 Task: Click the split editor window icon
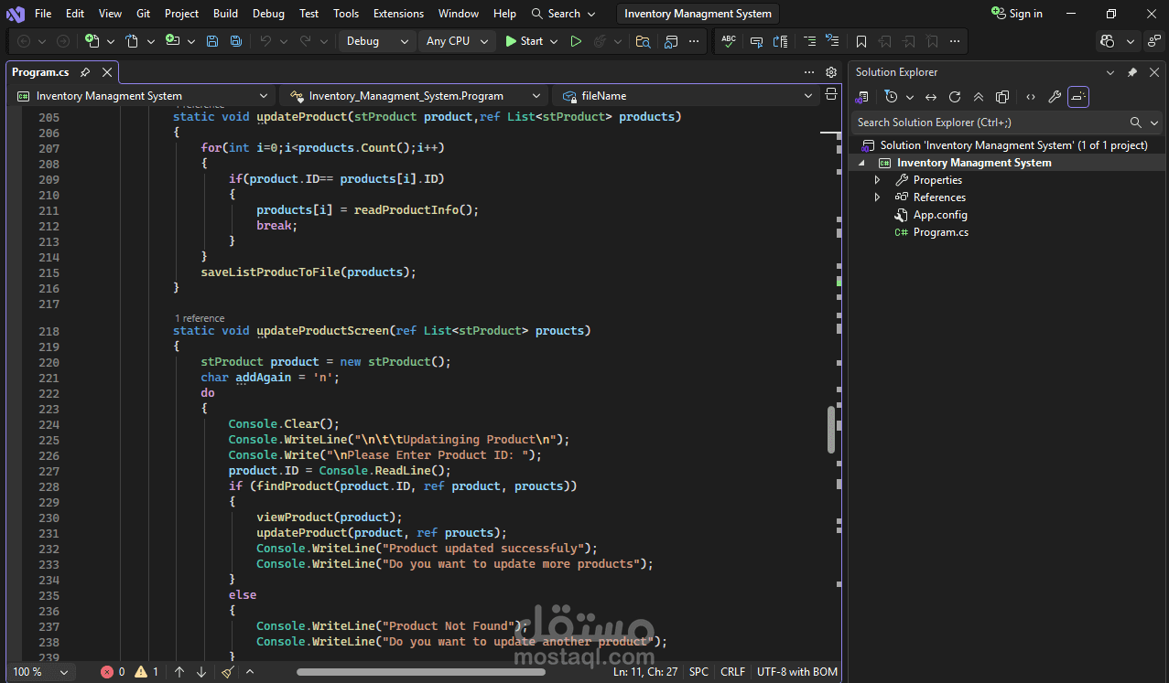coord(831,94)
